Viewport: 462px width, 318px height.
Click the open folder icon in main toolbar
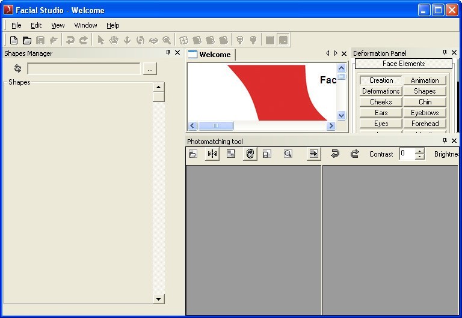pos(27,40)
